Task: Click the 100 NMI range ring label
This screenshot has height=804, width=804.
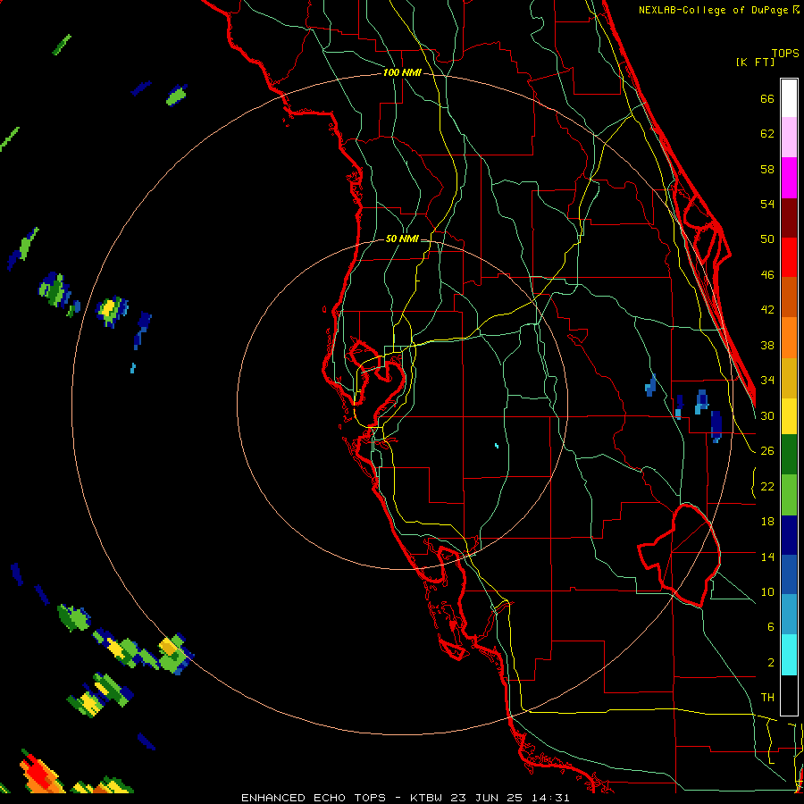Action: (x=402, y=73)
